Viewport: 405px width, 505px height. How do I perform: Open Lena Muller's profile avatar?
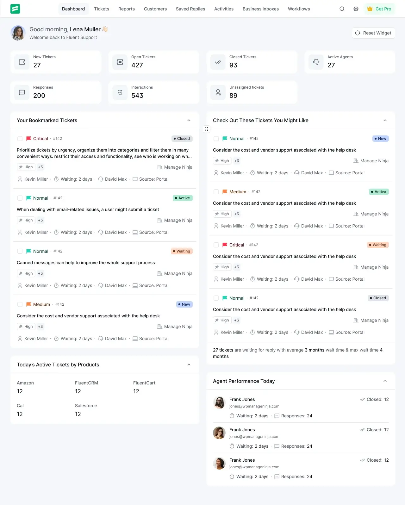(18, 33)
